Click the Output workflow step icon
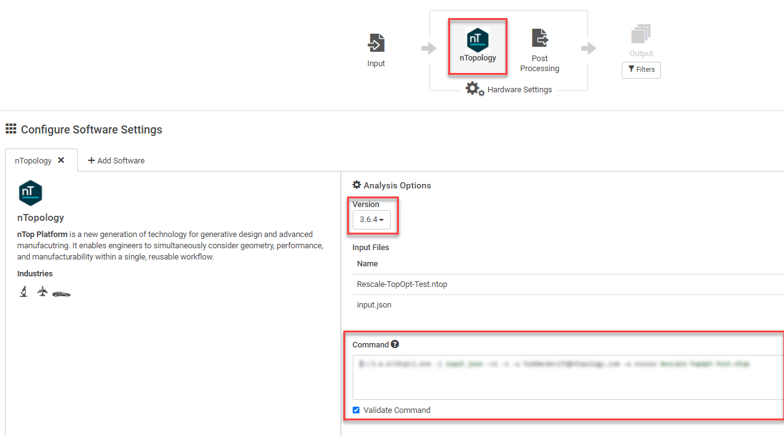This screenshot has width=784, height=436. 641,35
